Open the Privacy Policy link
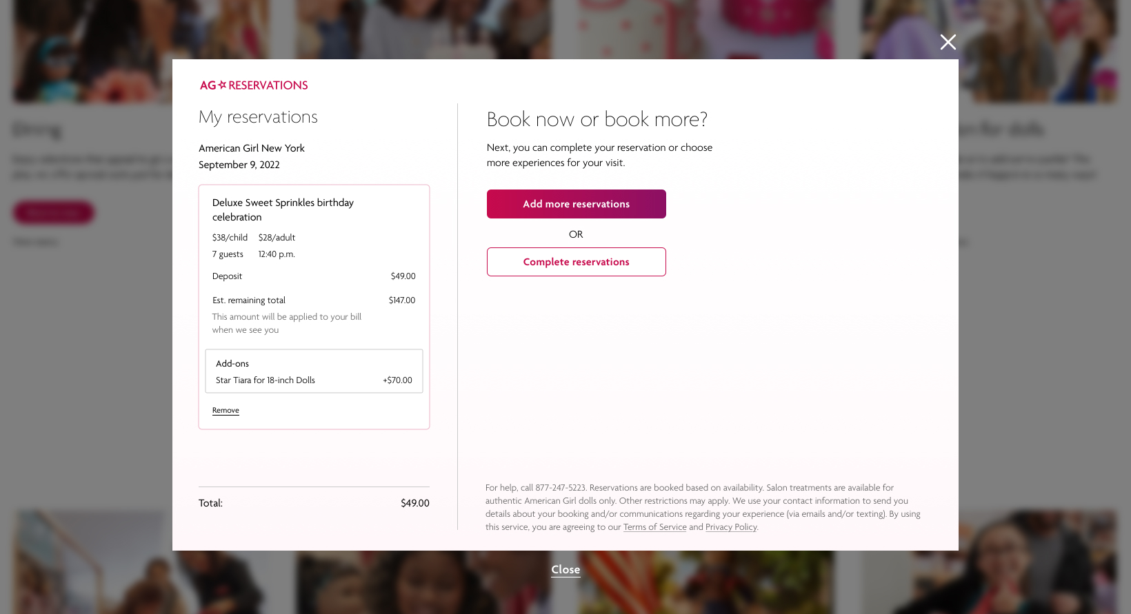This screenshot has height=614, width=1131. [731, 527]
